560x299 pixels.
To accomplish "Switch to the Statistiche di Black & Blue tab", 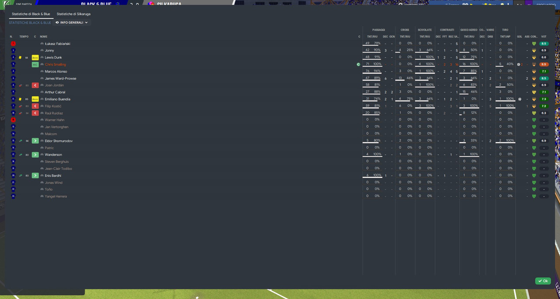I will [31, 14].
